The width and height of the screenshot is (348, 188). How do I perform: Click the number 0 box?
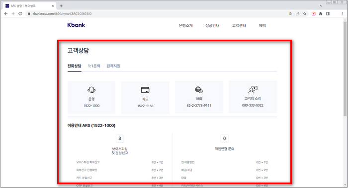point(224,138)
